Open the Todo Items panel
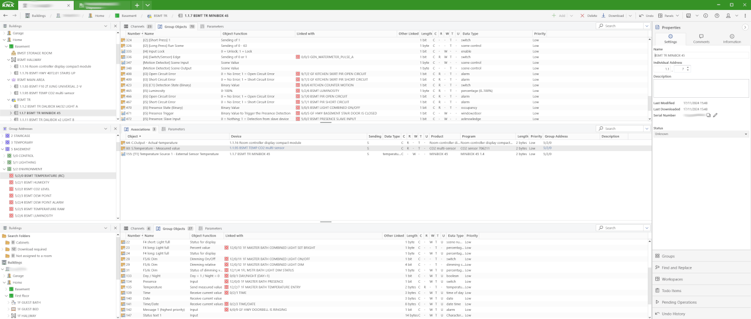The width and height of the screenshot is (751, 319). [x=671, y=290]
